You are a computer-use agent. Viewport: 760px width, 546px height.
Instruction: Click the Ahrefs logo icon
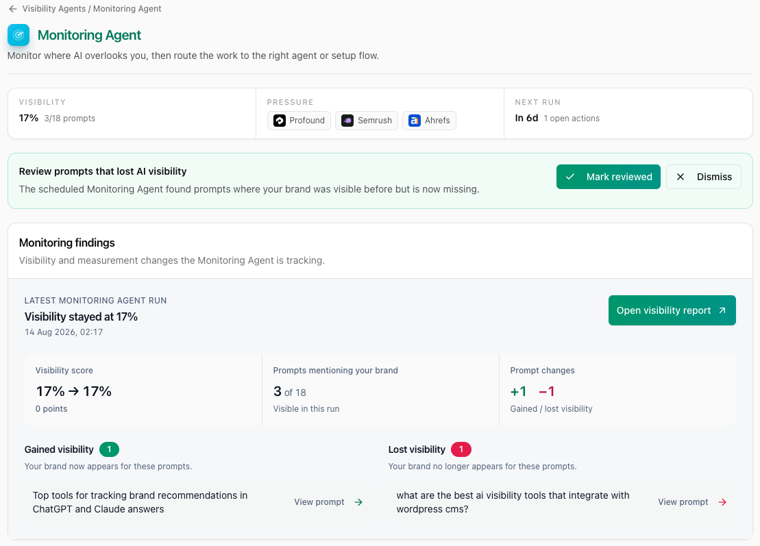click(x=415, y=121)
